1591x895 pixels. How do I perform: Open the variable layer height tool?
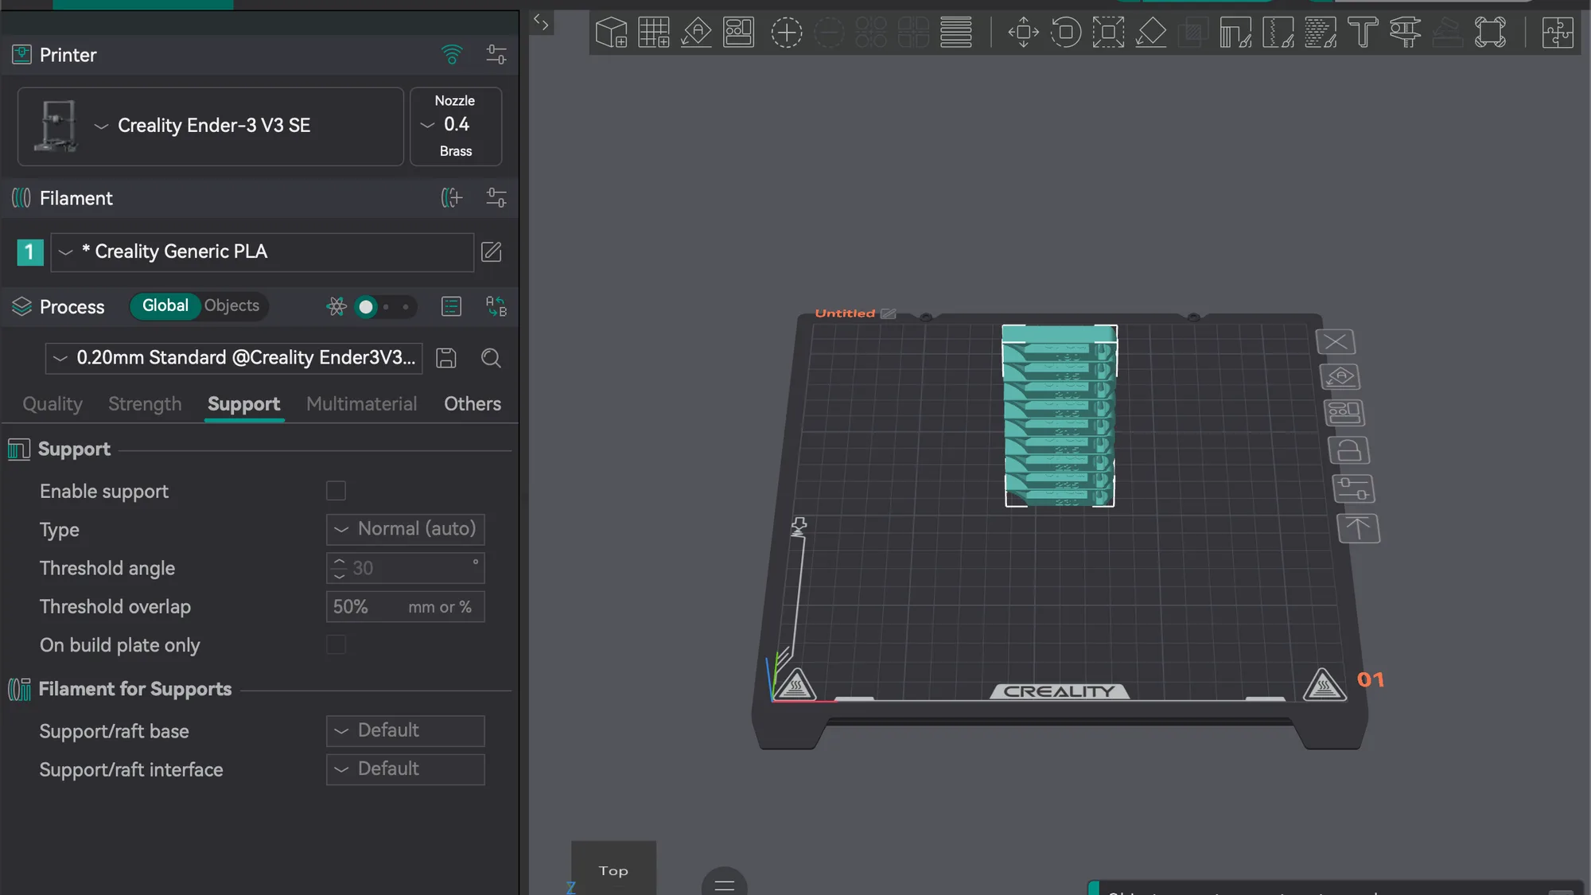(956, 33)
